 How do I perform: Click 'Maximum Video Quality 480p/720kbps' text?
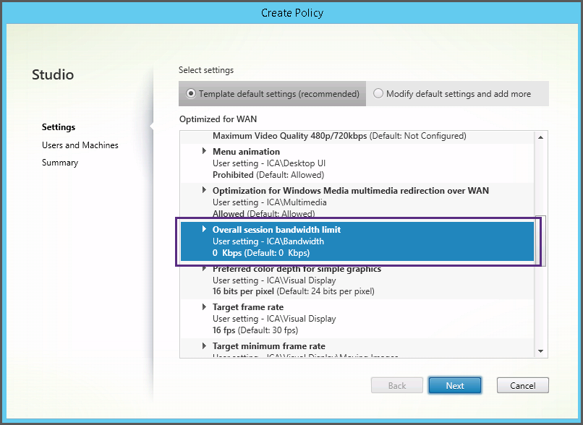pos(289,136)
